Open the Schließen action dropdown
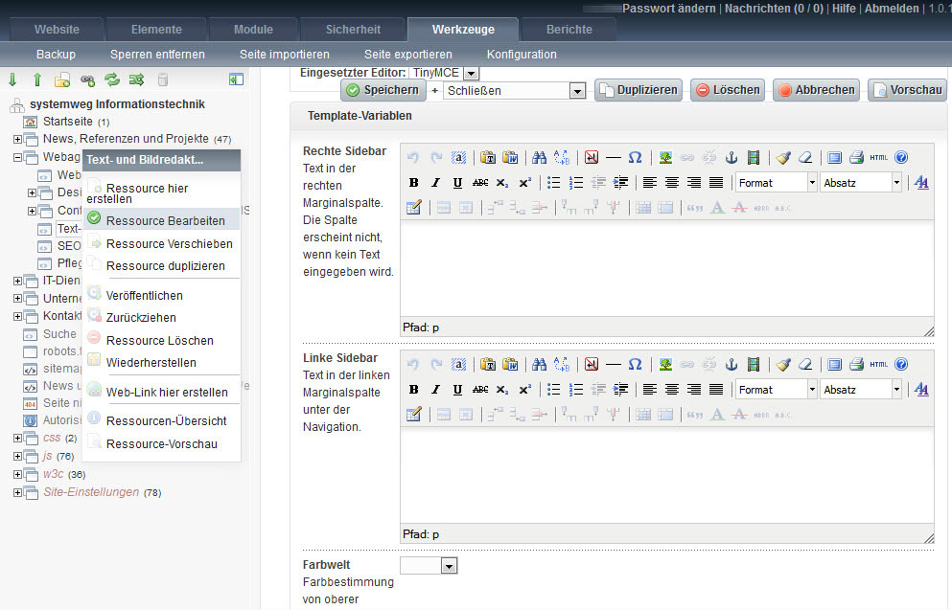Viewport: 952px width, 610px height. 577,91
